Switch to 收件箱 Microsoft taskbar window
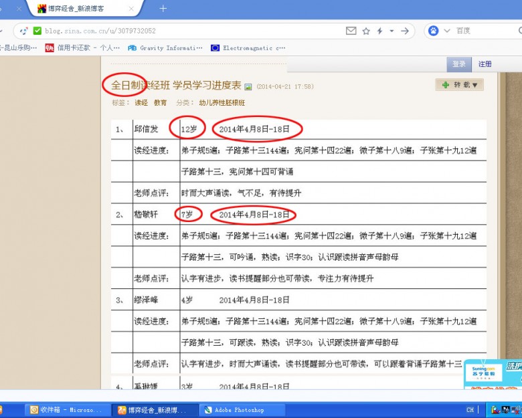The image size is (522, 418). (x=68, y=410)
